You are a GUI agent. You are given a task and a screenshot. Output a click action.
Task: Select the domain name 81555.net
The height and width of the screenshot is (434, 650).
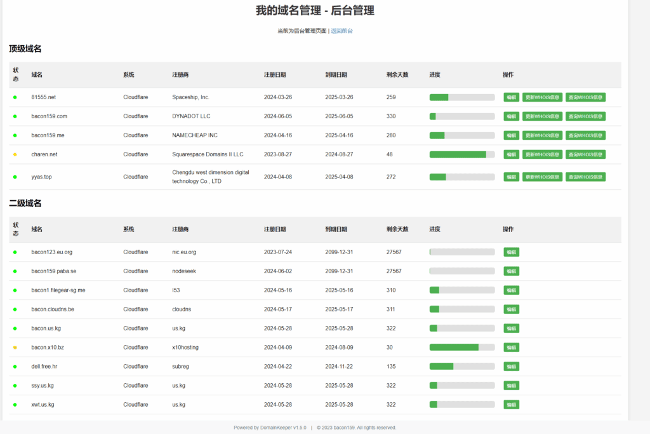(44, 97)
